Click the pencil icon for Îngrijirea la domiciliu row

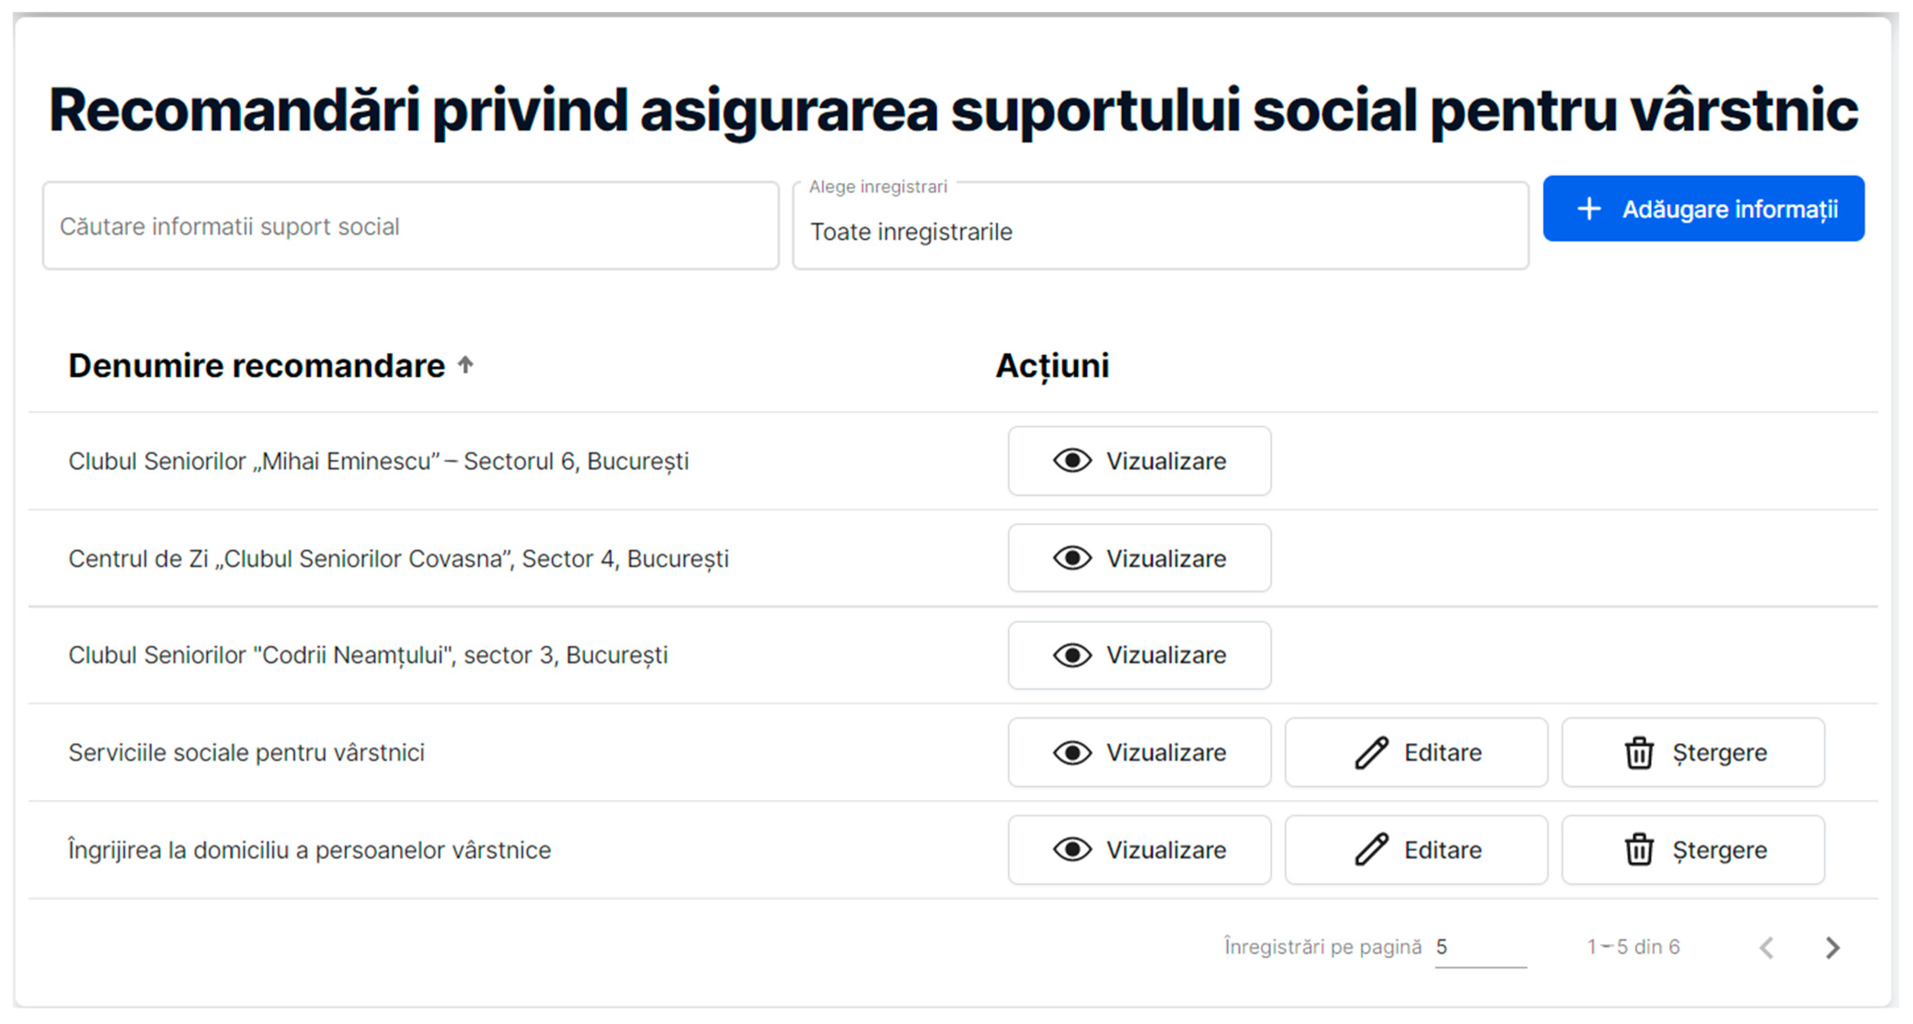pos(1371,849)
